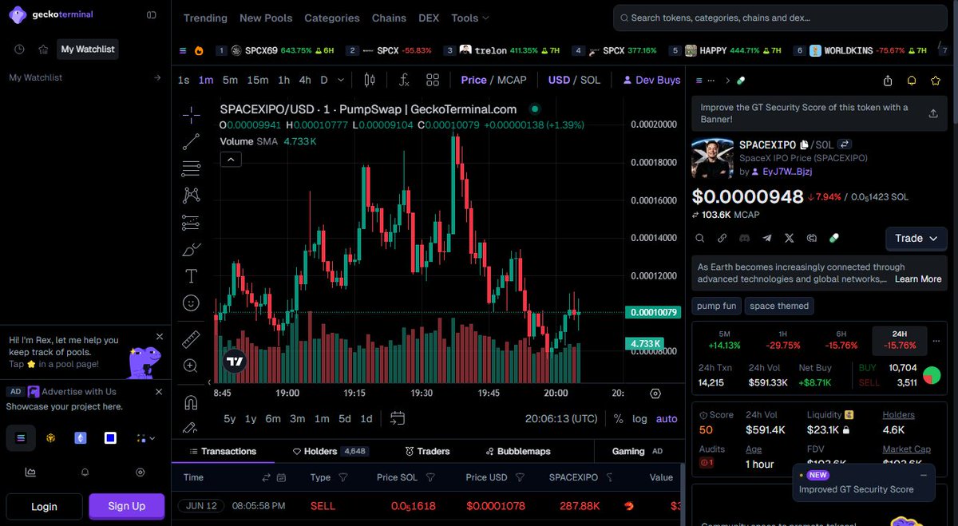
Task: Open the Price SOL column filter
Action: coord(430,477)
